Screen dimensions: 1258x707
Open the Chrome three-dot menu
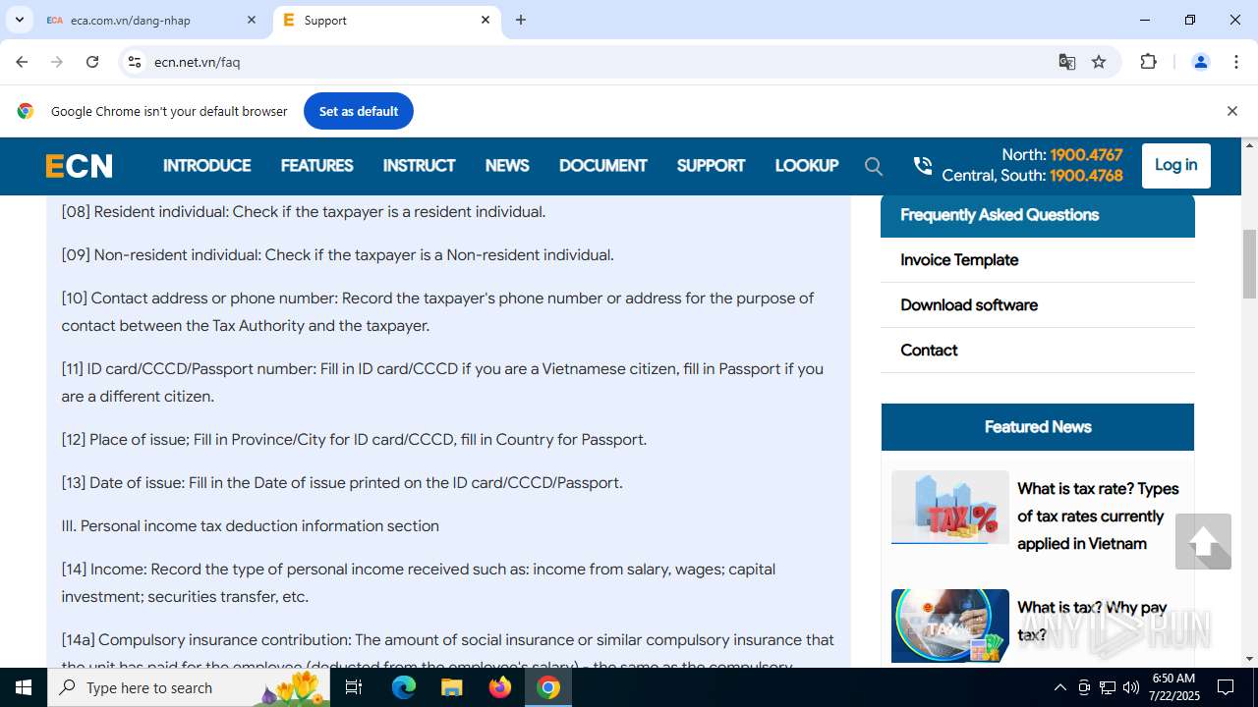[1236, 62]
